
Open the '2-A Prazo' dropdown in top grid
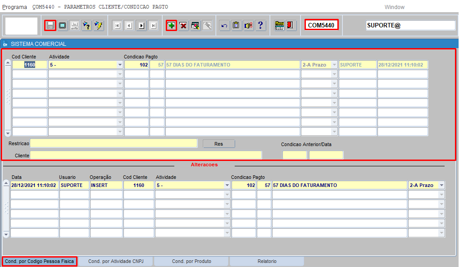coord(334,65)
